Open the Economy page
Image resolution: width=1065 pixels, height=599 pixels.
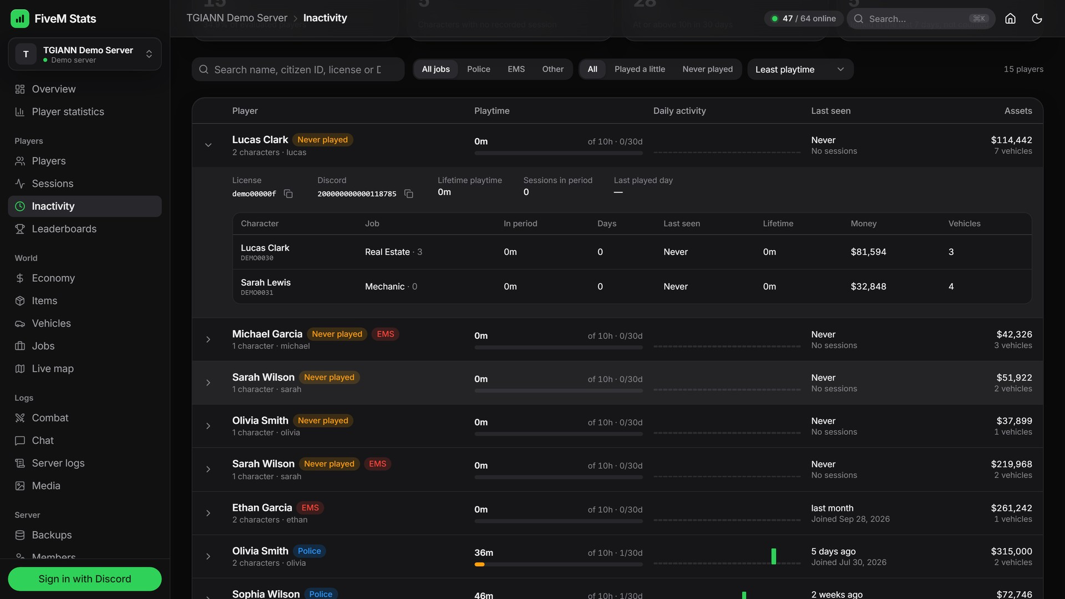tap(85, 278)
